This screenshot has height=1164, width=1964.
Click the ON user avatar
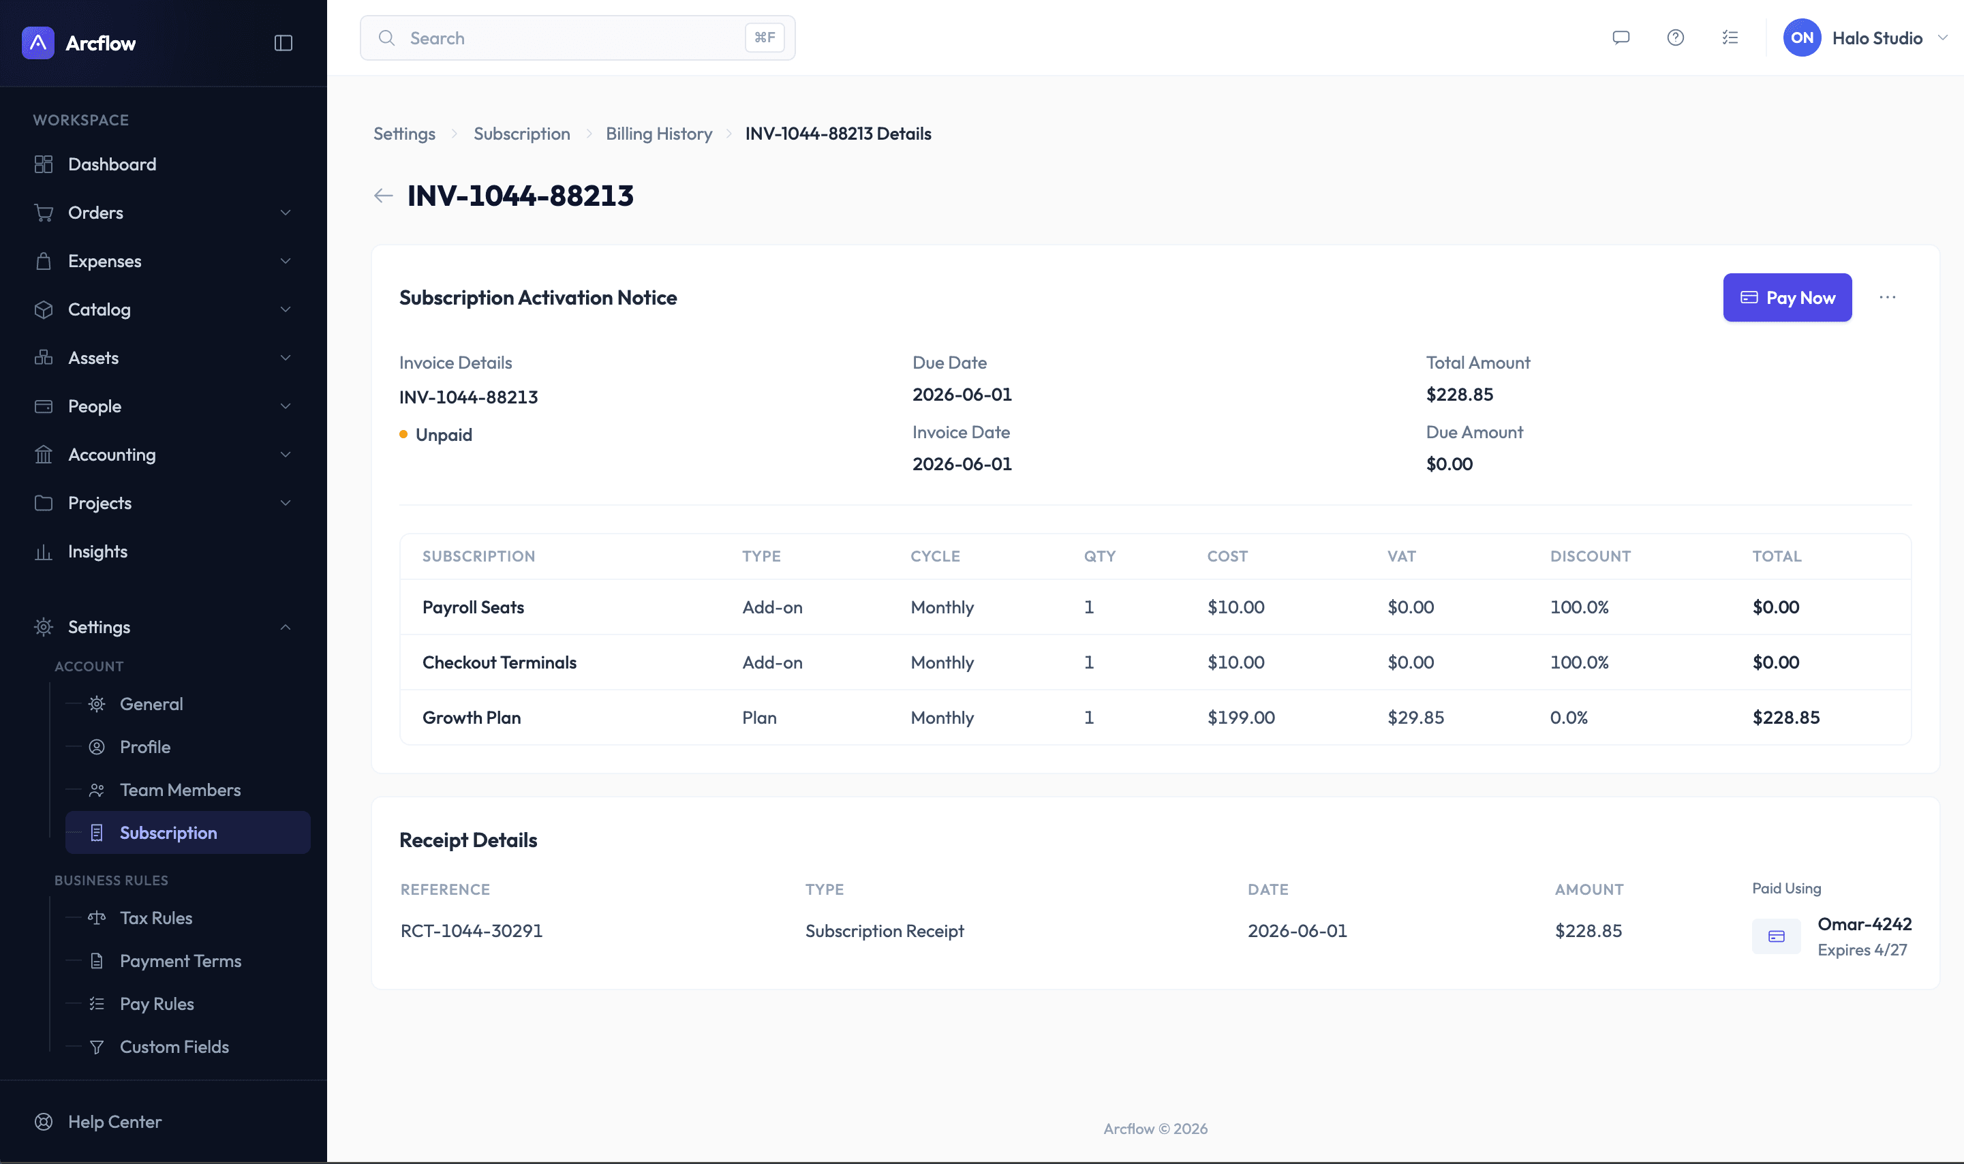click(x=1802, y=37)
